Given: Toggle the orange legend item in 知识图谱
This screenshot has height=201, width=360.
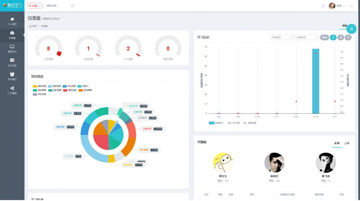Looking at the screenshot, I should pos(85,90).
